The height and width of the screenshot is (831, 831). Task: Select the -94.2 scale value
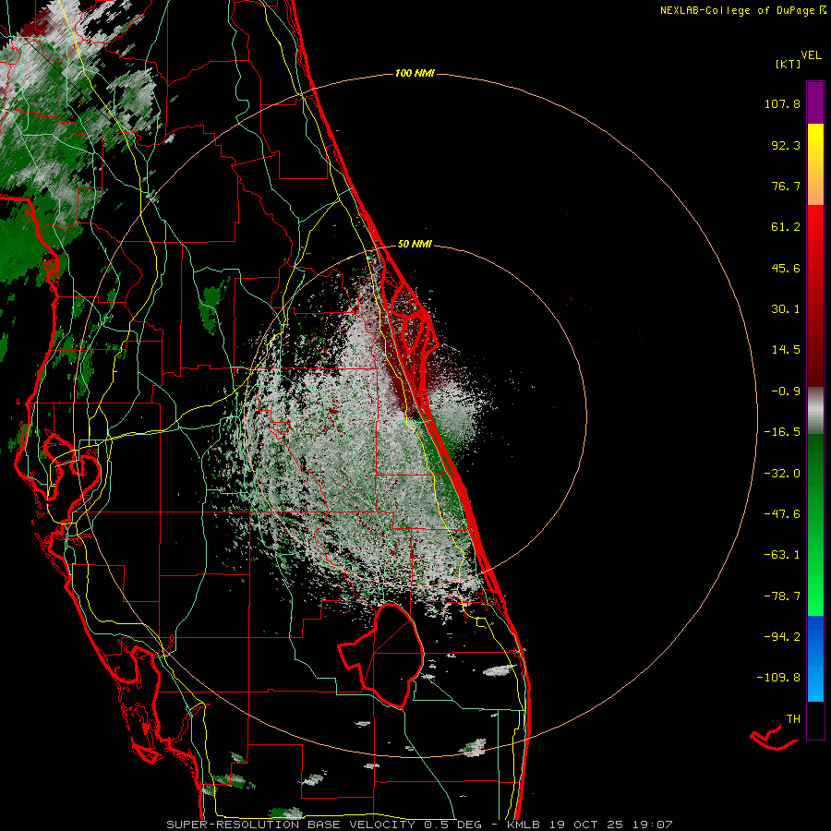(x=782, y=636)
